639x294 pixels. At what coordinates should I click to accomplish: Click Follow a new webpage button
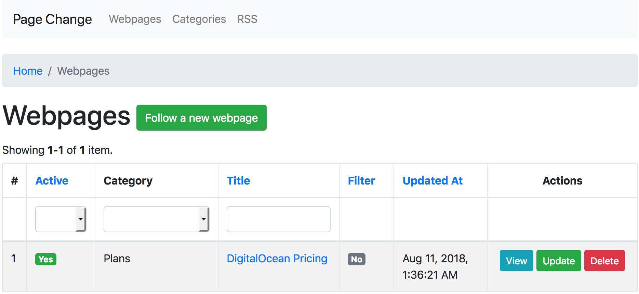point(201,118)
